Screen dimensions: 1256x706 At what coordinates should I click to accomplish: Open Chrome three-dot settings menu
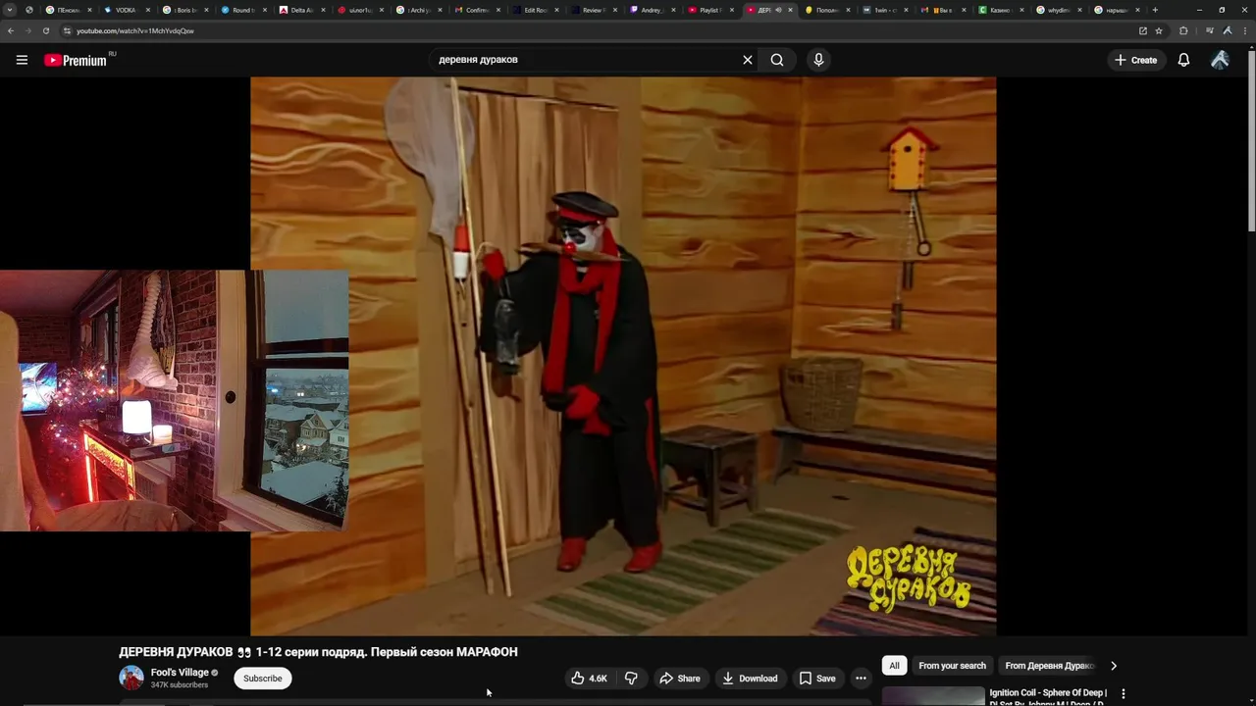click(1244, 30)
